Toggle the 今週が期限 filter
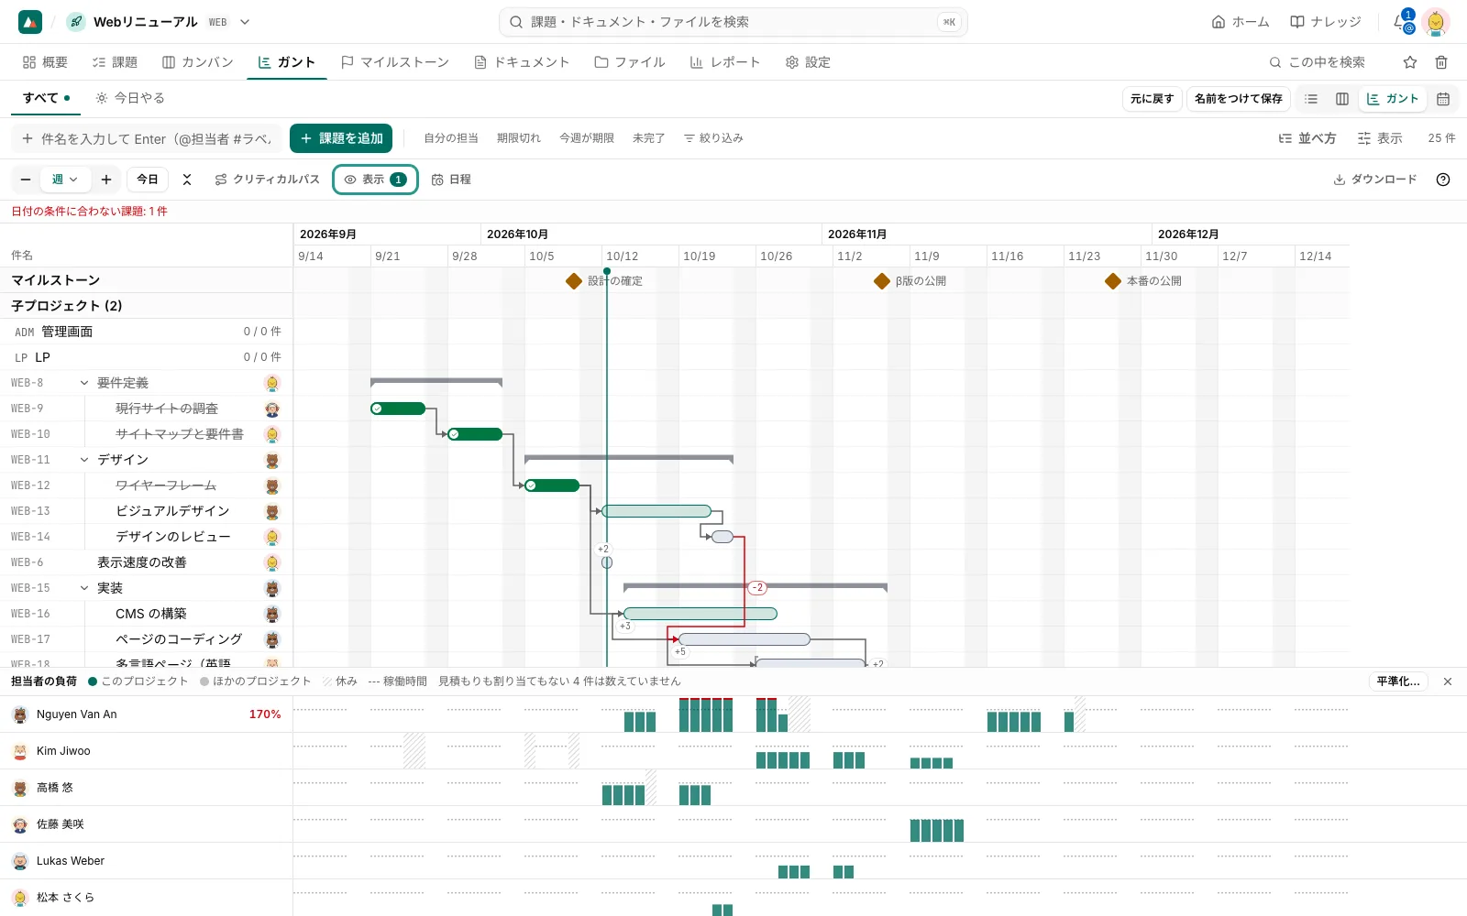The image size is (1467, 916). [x=587, y=138]
